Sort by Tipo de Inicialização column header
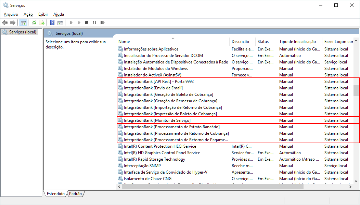360x205 pixels. pyautogui.click(x=299, y=41)
